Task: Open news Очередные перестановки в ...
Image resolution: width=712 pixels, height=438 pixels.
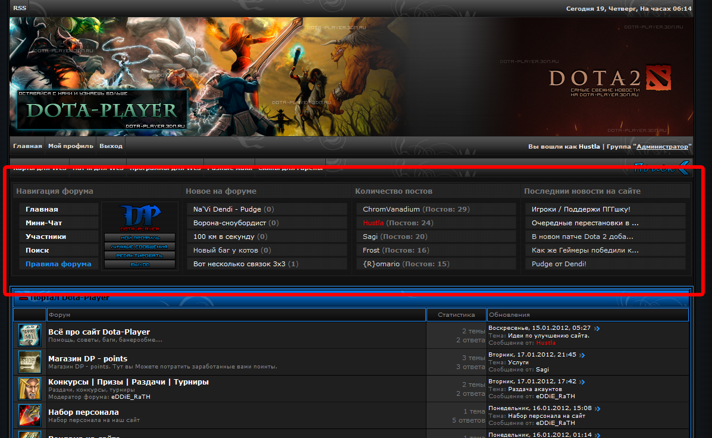Action: coord(585,223)
